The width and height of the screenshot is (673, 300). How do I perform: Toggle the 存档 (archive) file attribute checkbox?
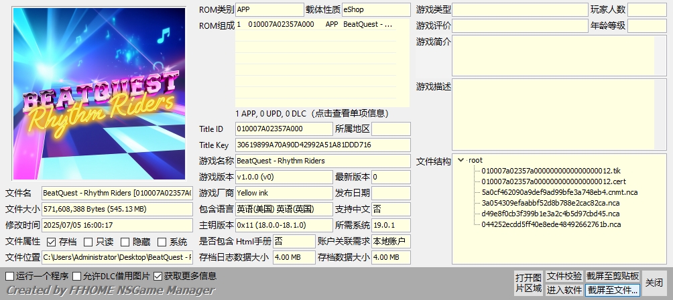(52, 242)
